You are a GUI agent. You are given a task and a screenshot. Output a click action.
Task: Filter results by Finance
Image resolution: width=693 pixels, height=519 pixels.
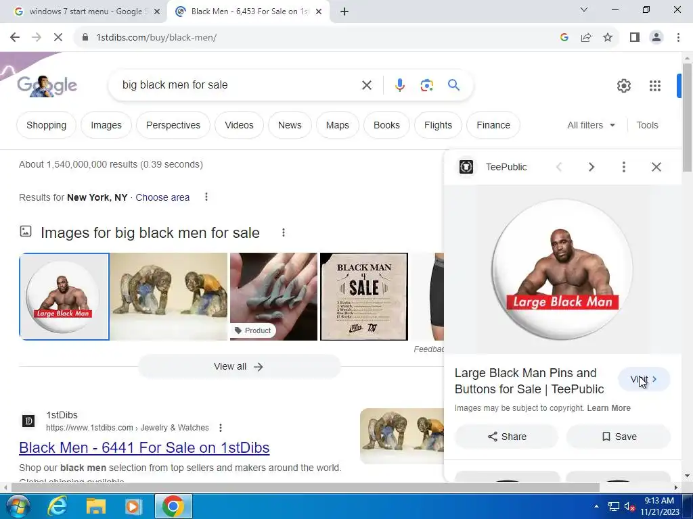click(493, 125)
